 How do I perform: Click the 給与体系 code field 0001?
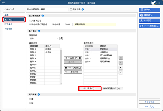point(68,24)
